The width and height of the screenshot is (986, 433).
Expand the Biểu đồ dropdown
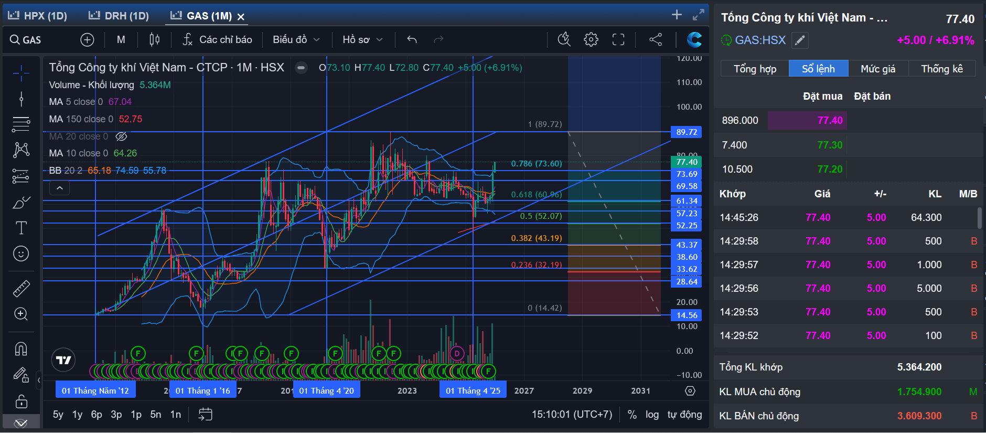pyautogui.click(x=296, y=39)
